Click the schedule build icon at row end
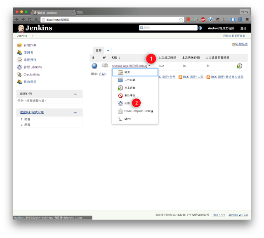 [239, 66]
